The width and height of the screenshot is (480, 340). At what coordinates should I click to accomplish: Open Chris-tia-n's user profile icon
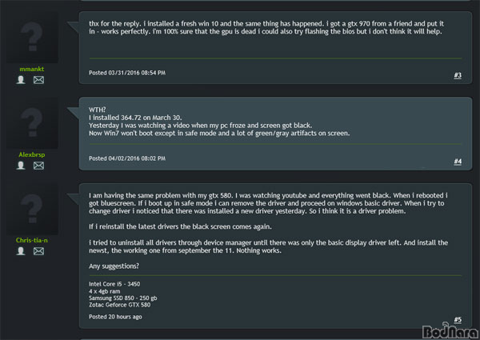[x=21, y=251]
